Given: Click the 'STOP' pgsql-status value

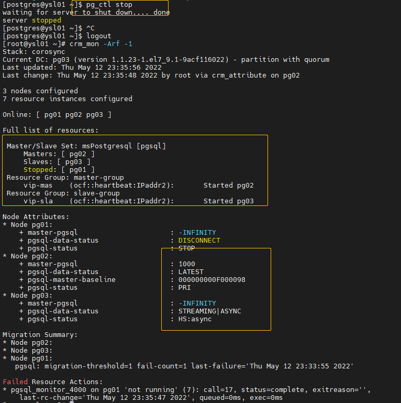Looking at the screenshot, I should tap(187, 248).
